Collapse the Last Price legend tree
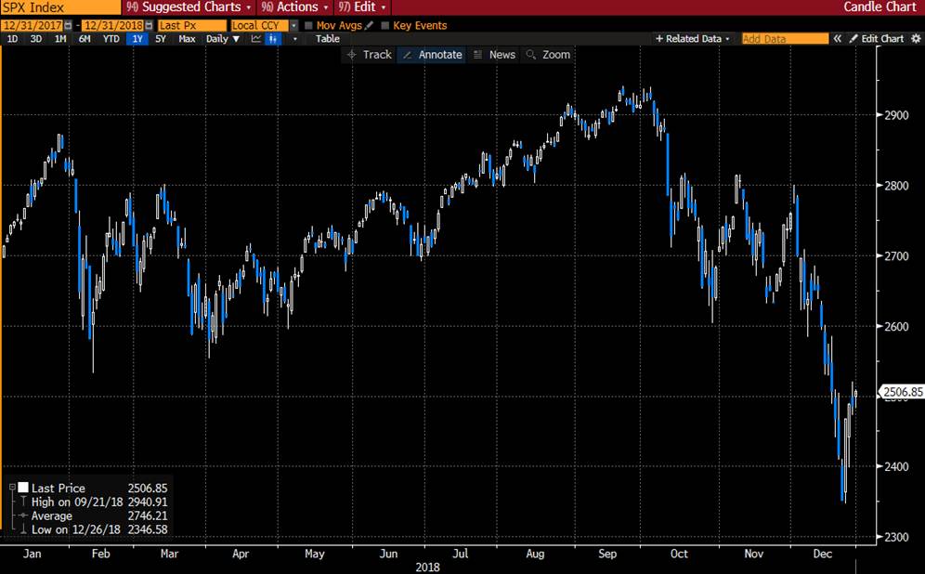This screenshot has width=925, height=574. 11,488
